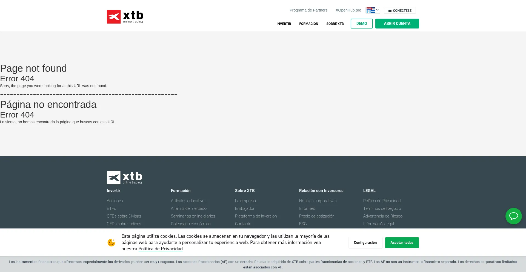Click the DEMO button
This screenshot has width=526, height=272.
coord(361,24)
